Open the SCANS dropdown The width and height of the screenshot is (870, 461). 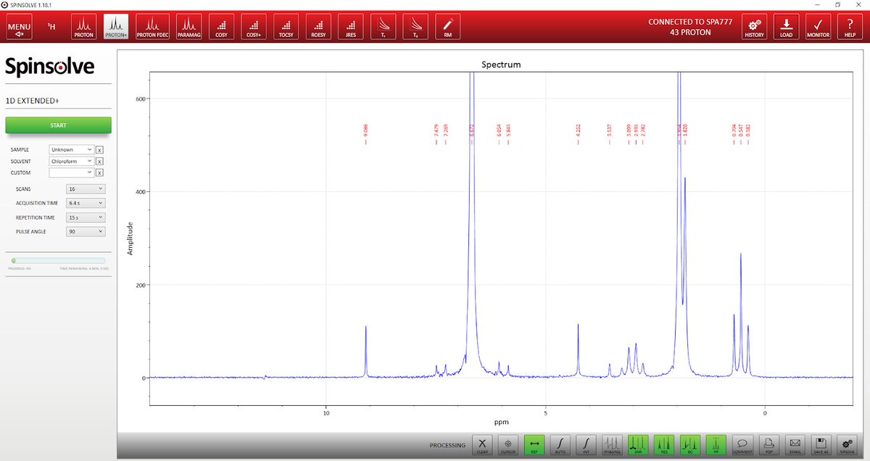(x=86, y=188)
